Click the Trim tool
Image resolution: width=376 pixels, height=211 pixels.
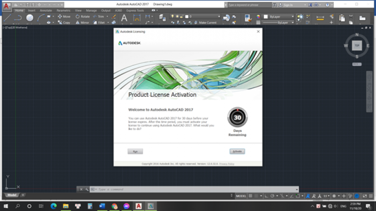coord(98,17)
